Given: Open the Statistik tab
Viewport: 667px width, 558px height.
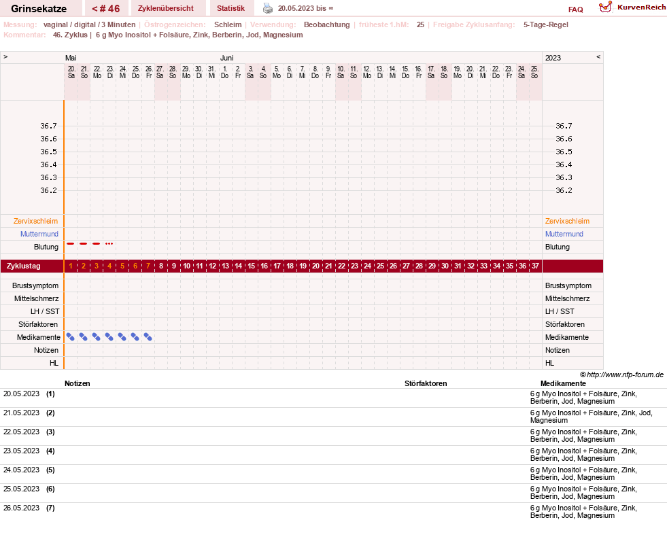Looking at the screenshot, I should pyautogui.click(x=230, y=9).
